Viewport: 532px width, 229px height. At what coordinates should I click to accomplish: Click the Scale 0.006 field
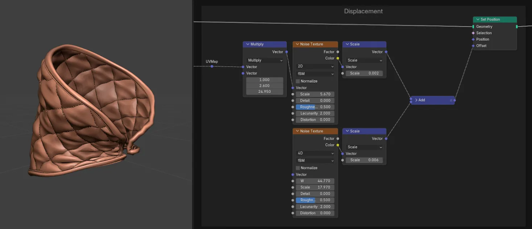364,160
